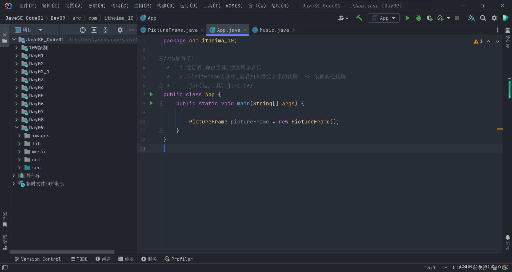The height and width of the screenshot is (272, 512).
Task: Open Structure tool window on left strip
Action: 5,242
